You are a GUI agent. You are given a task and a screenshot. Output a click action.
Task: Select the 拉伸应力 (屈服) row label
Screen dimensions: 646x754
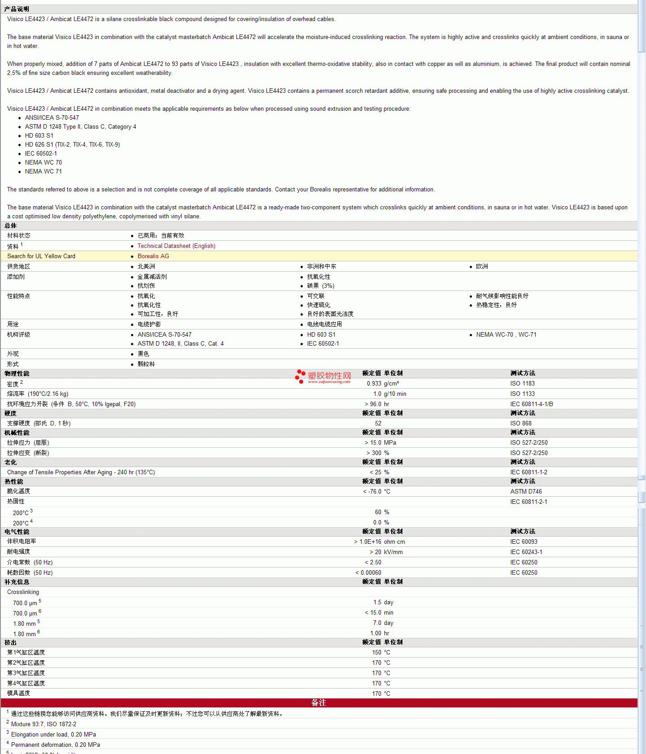[28, 442]
